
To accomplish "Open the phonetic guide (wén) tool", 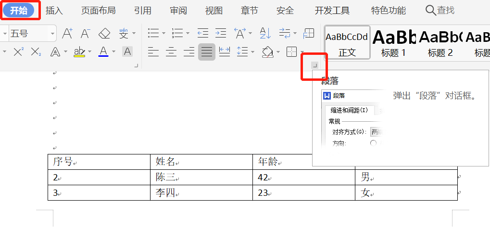I will (124, 33).
